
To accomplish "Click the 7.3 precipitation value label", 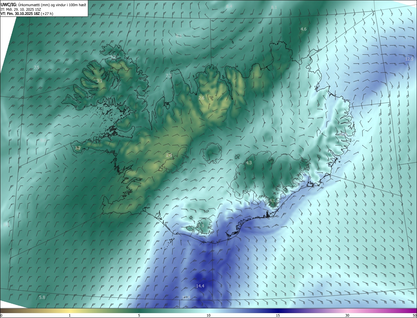I will pos(168,76).
